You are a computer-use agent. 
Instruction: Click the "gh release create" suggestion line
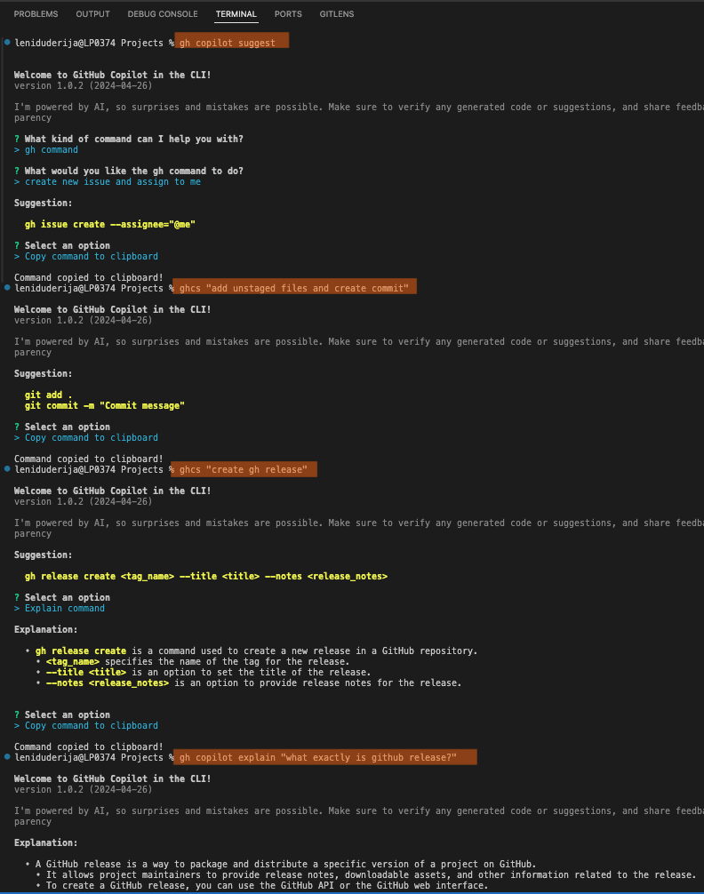pyautogui.click(x=208, y=576)
